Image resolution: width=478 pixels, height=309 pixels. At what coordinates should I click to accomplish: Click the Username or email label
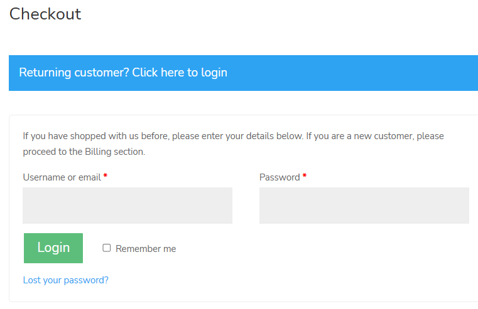coord(62,177)
